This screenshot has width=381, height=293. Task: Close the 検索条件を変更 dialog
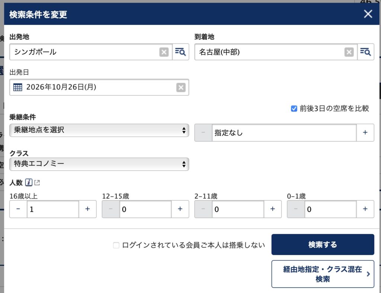pyautogui.click(x=368, y=14)
